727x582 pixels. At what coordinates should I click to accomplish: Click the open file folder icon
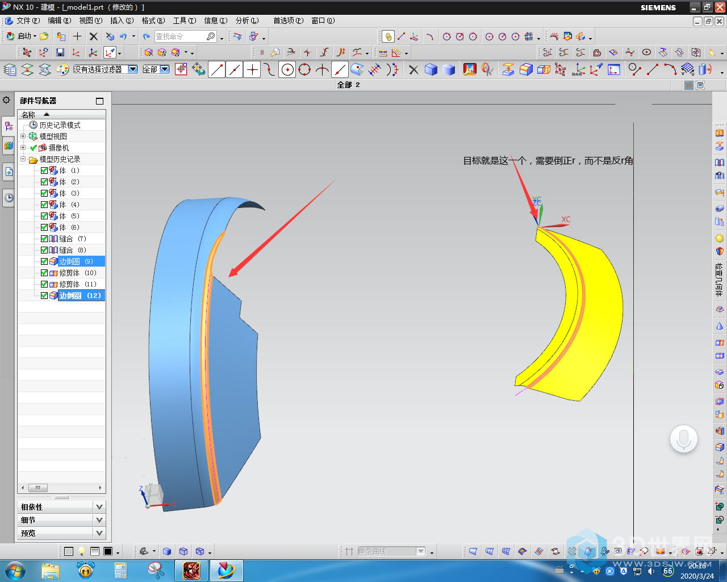[x=44, y=36]
